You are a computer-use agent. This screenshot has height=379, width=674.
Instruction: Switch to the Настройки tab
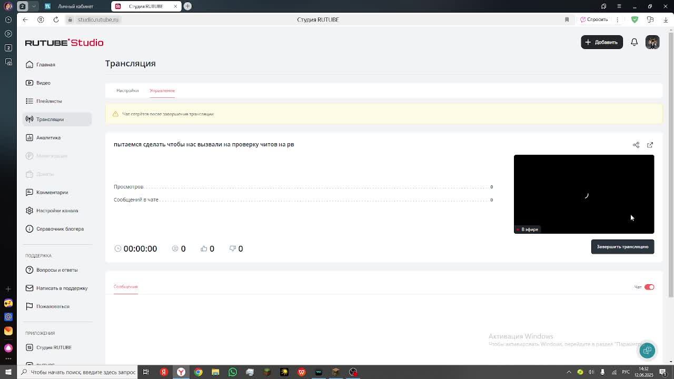[127, 91]
